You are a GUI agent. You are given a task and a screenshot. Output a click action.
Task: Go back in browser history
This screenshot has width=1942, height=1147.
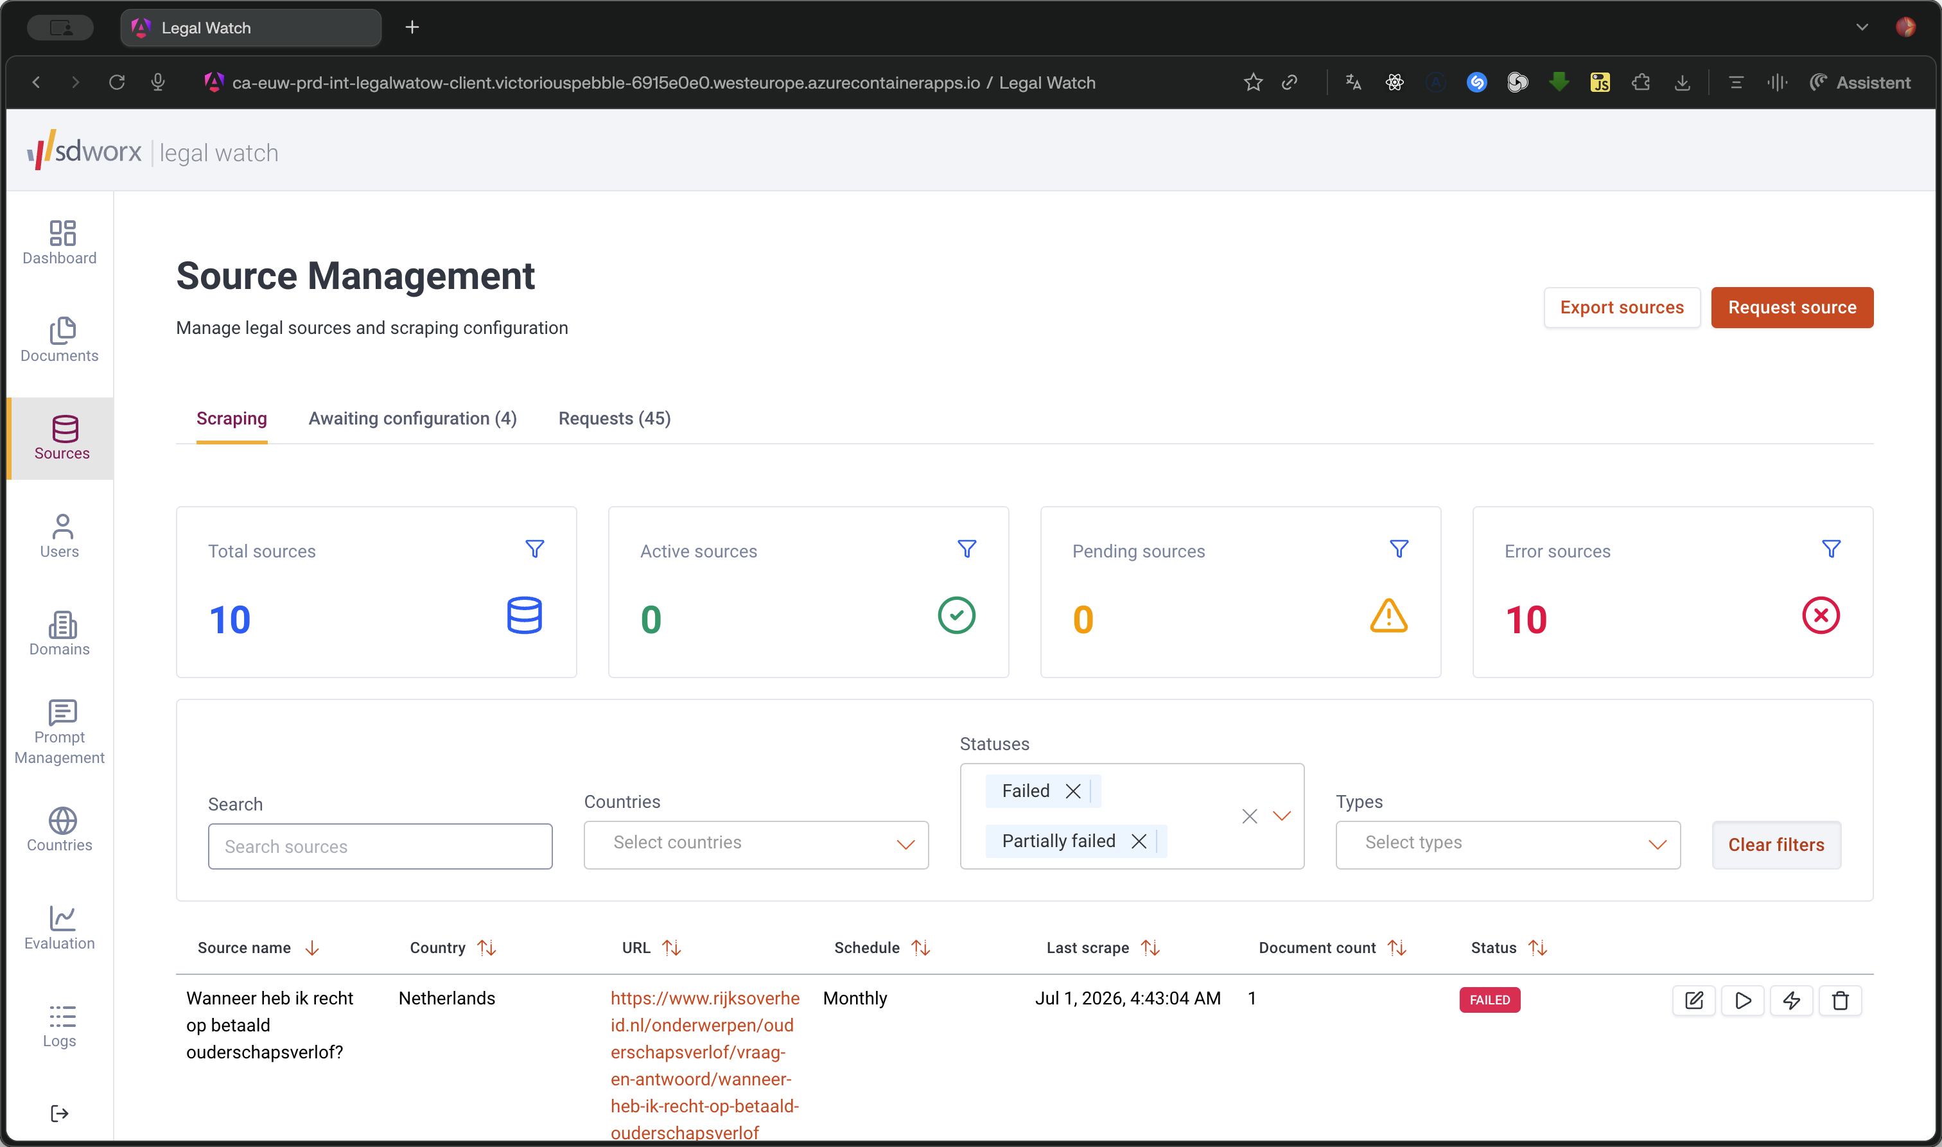coord(35,82)
